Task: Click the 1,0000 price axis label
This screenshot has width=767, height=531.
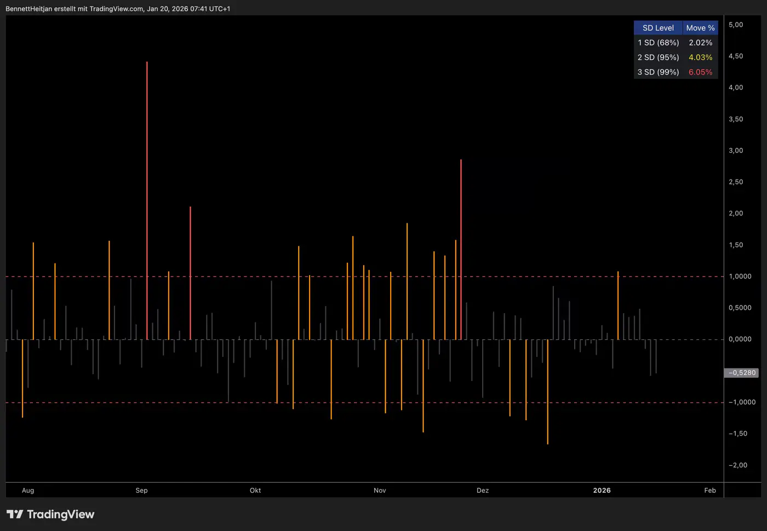Action: pyautogui.click(x=740, y=276)
